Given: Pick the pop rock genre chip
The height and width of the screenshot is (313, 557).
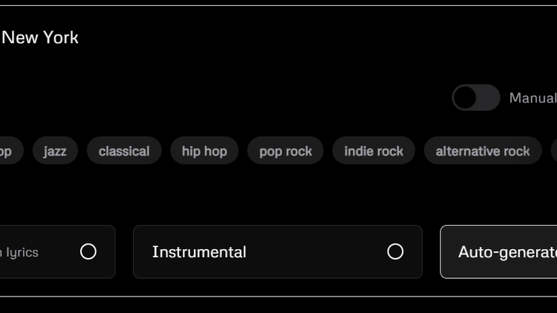Looking at the screenshot, I should (x=285, y=151).
